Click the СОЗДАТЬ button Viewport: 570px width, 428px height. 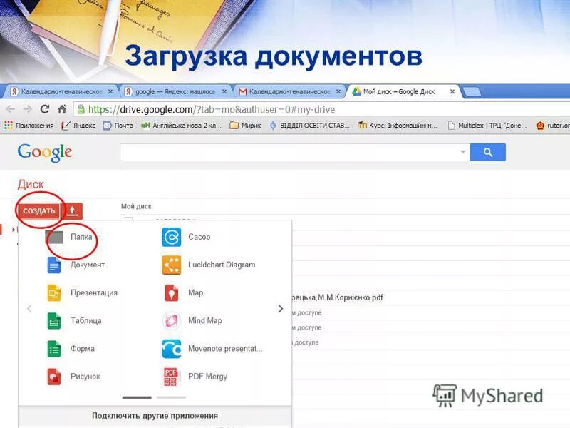coord(38,211)
